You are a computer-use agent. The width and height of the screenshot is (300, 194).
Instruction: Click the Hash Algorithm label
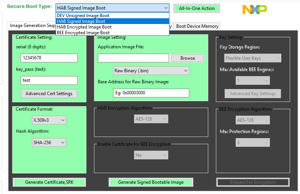[32, 131]
